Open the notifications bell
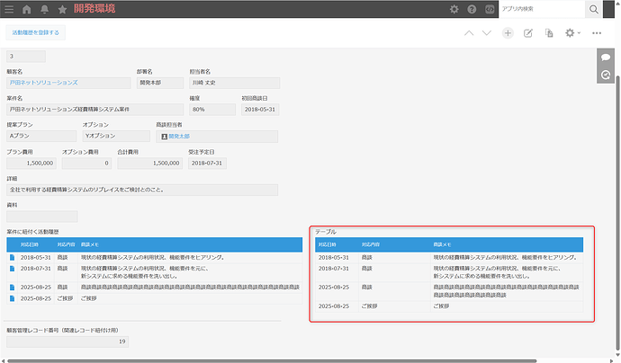The height and width of the screenshot is (363, 621). click(44, 9)
